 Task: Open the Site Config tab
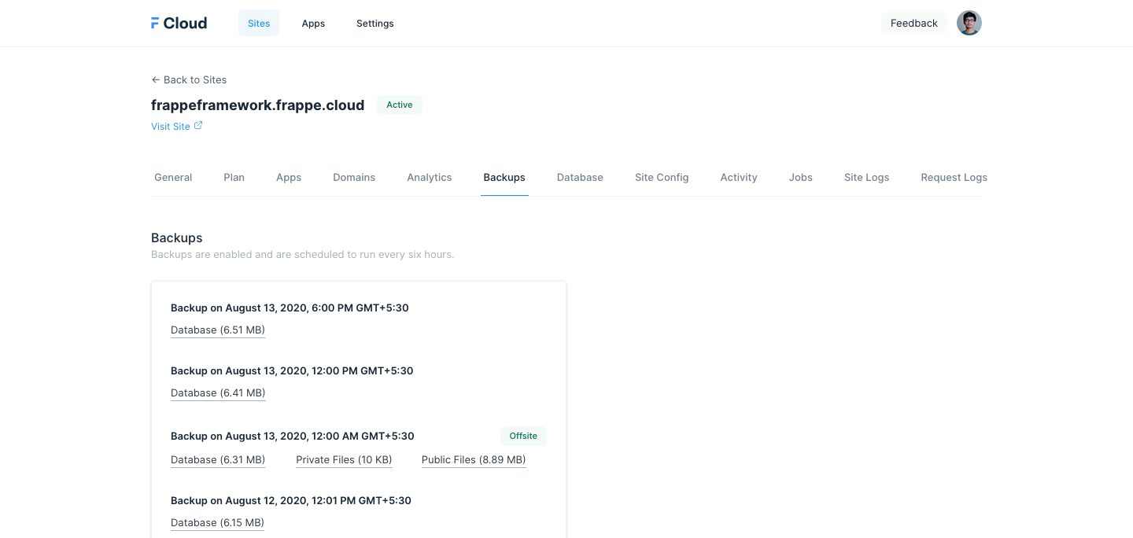click(x=662, y=178)
